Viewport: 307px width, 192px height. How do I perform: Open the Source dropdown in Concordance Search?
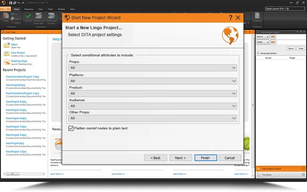pyautogui.click(x=262, y=37)
